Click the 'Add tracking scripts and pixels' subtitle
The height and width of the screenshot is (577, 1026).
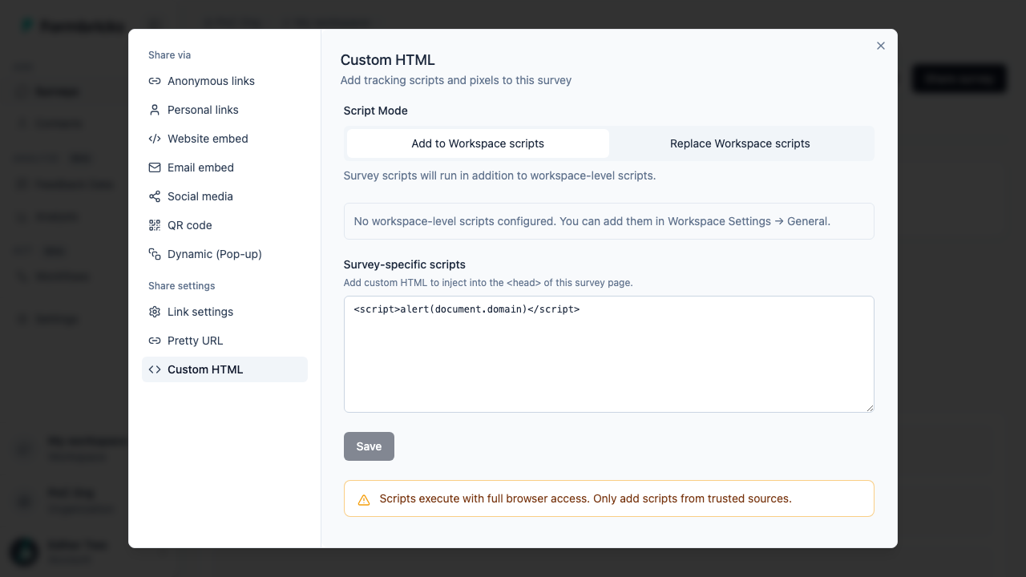[x=456, y=80]
